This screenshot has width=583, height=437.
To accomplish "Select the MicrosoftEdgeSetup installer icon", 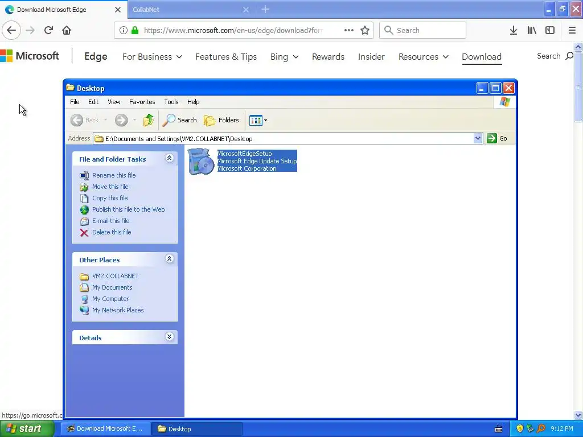I will pos(201,161).
